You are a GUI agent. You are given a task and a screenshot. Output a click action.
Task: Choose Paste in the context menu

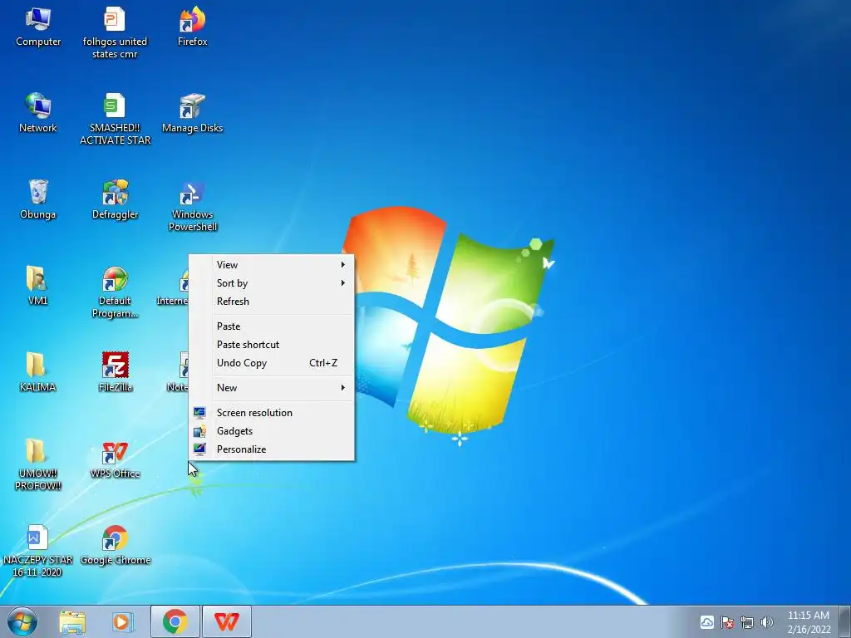click(x=272, y=326)
